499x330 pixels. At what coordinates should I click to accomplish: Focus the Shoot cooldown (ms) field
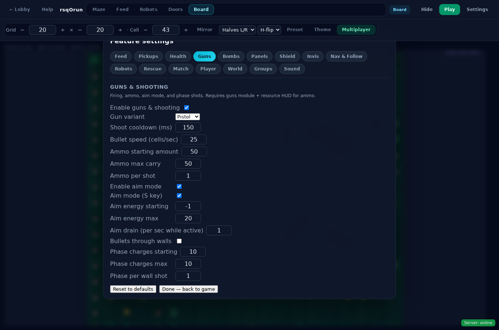pos(188,127)
